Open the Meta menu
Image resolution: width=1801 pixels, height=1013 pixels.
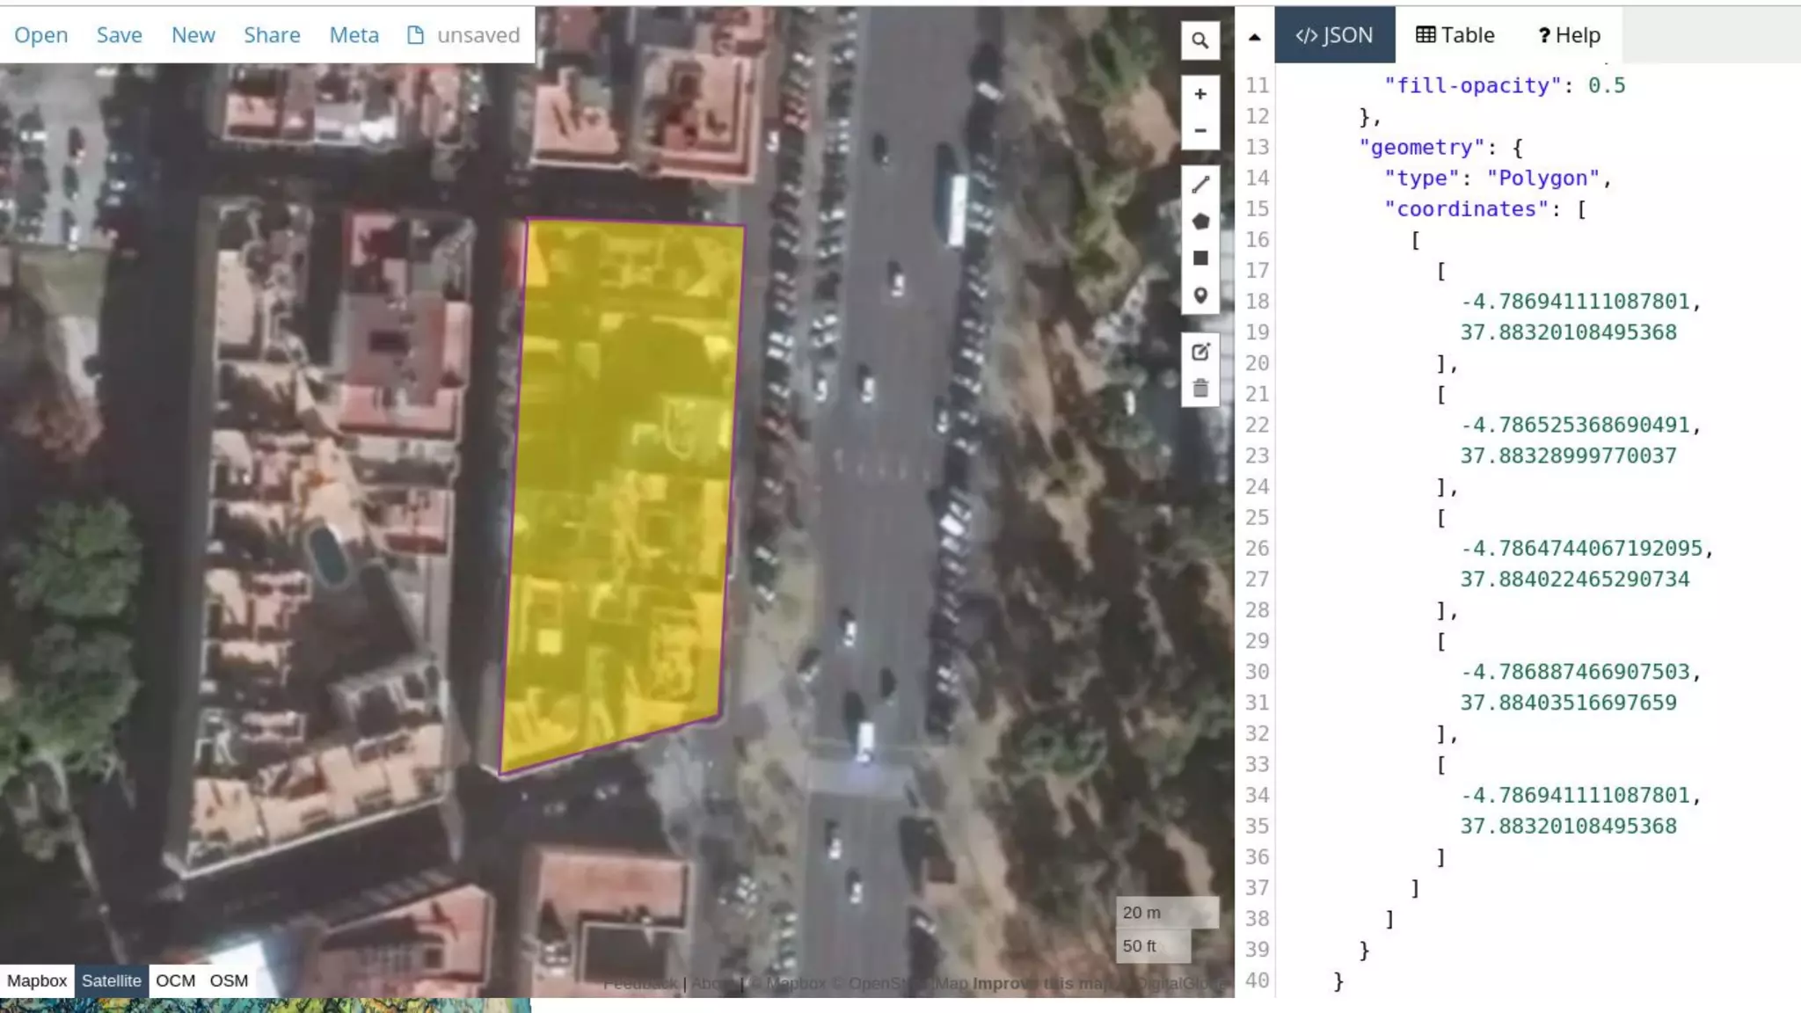[x=354, y=35]
